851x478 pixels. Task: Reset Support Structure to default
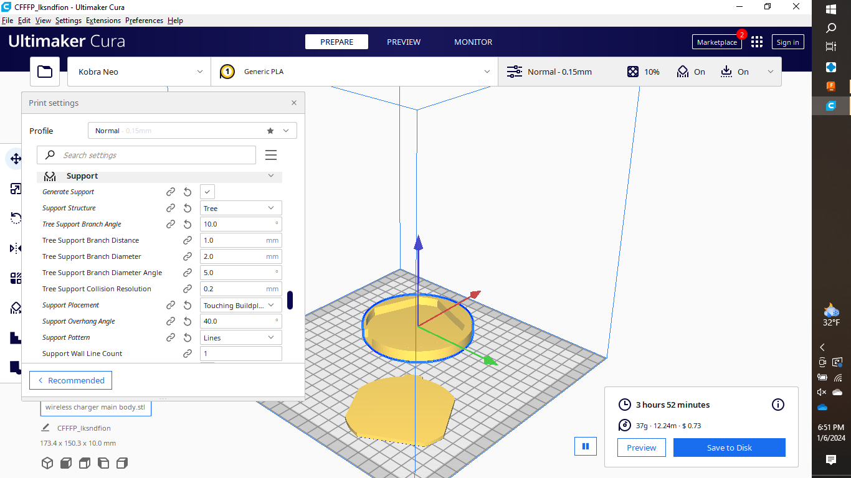188,208
